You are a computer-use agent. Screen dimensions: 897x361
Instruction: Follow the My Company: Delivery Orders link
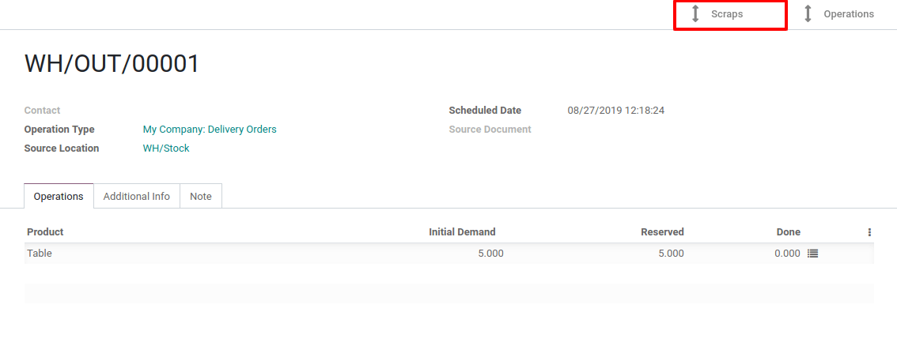point(210,130)
